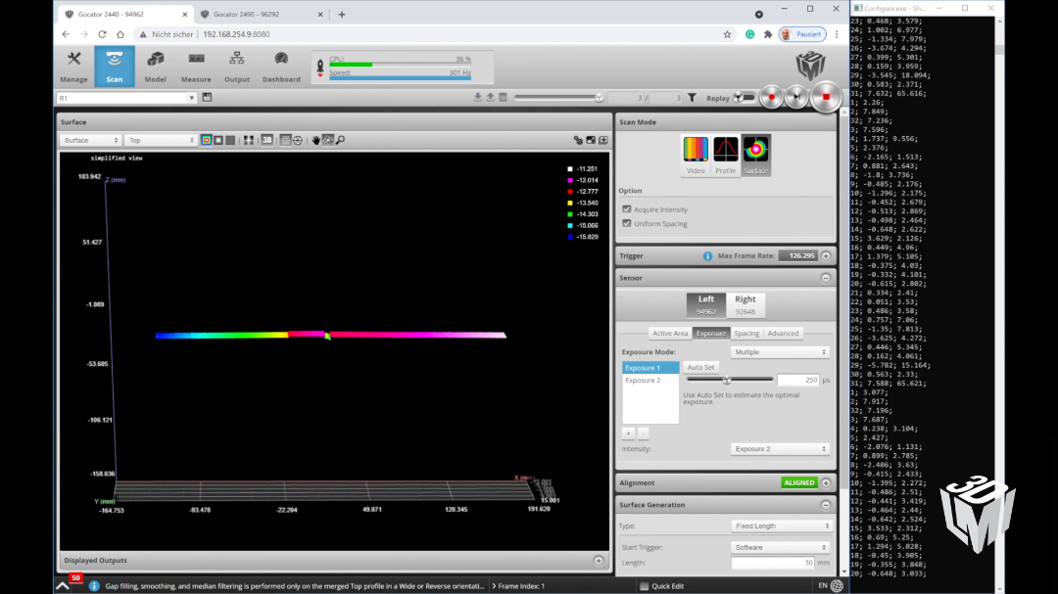Open the Measure page
The height and width of the screenshot is (594, 1058).
(196, 67)
